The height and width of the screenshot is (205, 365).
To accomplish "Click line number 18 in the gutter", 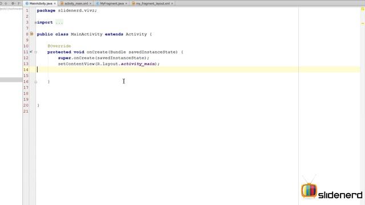I will [26, 93].
